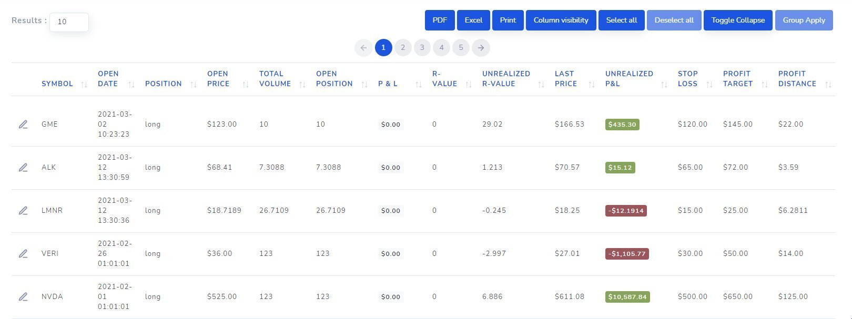Click the $120.00 stop loss cell
852x319 pixels.
click(x=693, y=125)
